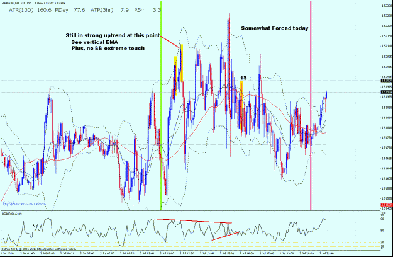
Task: Select 'Plus, no BB extreme touch' text
Action: point(108,48)
